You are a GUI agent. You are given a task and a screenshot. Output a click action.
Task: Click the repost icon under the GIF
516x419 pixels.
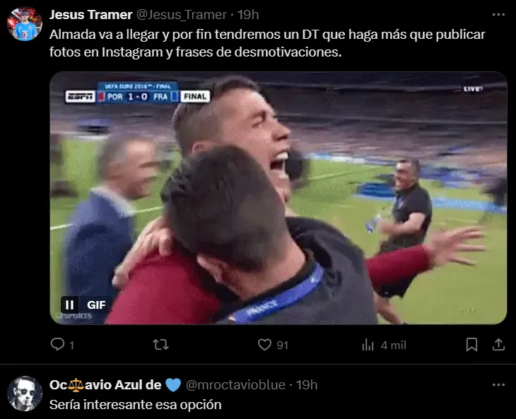click(x=160, y=344)
